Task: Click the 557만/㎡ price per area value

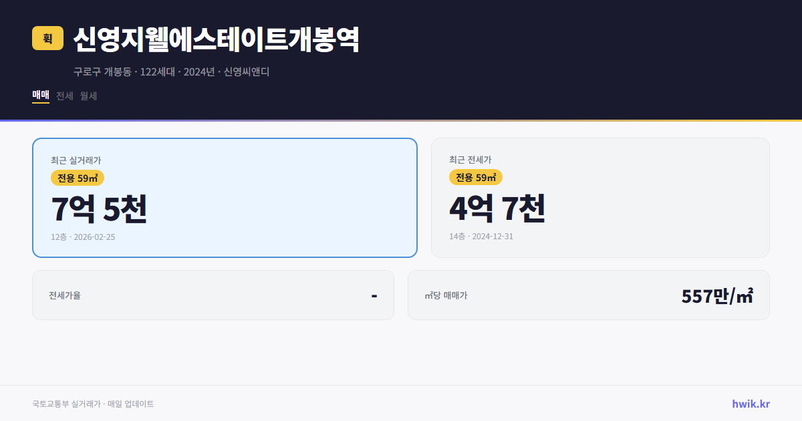Action: 717,295
